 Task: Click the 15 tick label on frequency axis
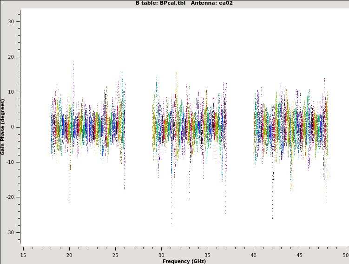[x=23, y=255]
